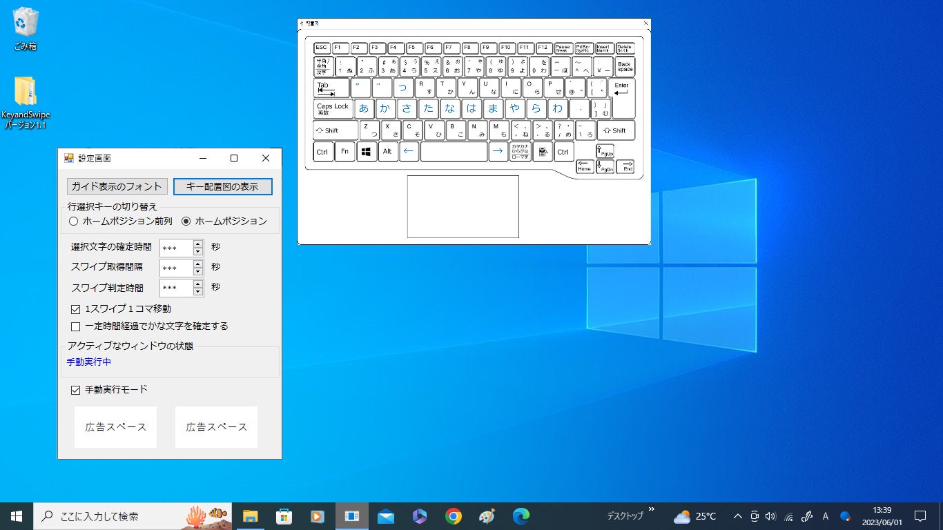Expand the hidden system tray icons chevron
This screenshot has height=530, width=943.
(737, 516)
